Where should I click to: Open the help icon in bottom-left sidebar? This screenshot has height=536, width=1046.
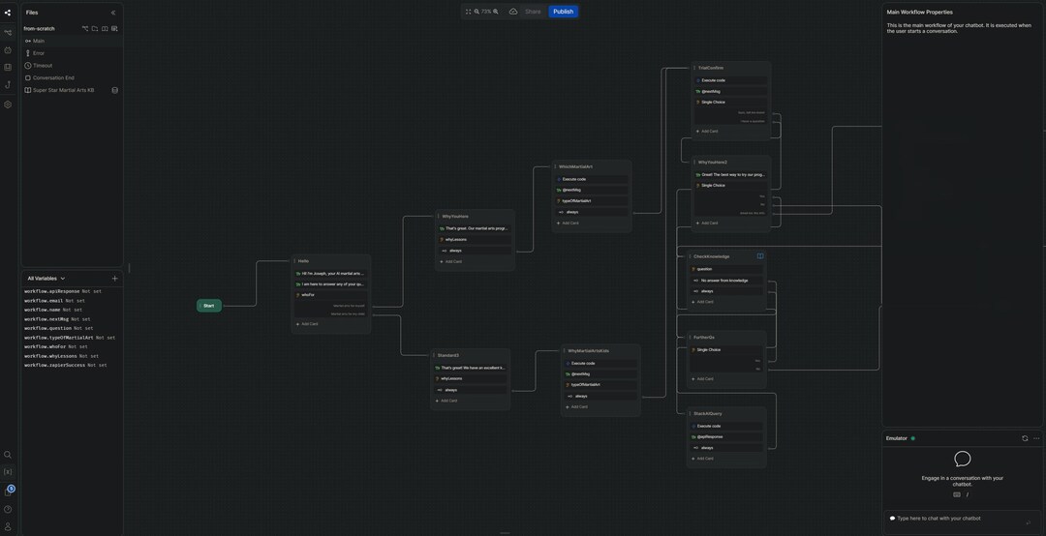[x=8, y=509]
